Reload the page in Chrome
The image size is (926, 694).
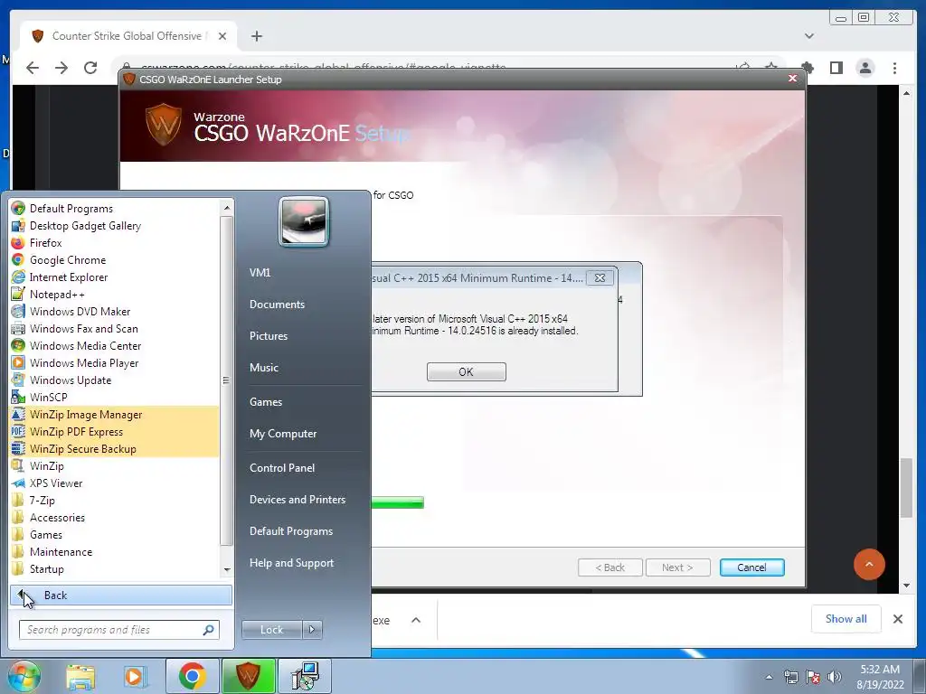coord(90,68)
